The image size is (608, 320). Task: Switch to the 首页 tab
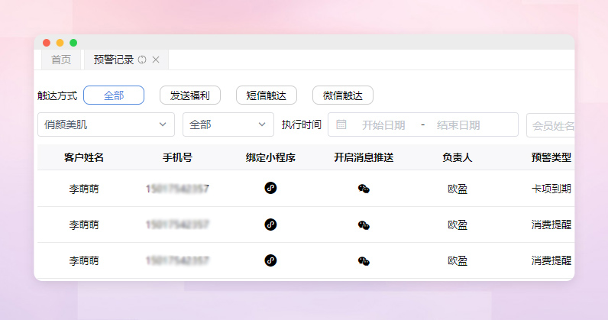[x=61, y=60]
